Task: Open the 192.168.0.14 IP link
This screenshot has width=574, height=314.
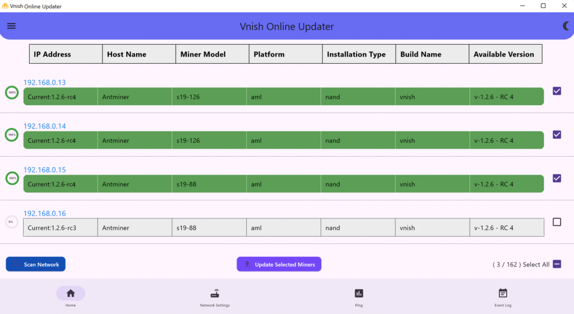Action: click(x=45, y=126)
